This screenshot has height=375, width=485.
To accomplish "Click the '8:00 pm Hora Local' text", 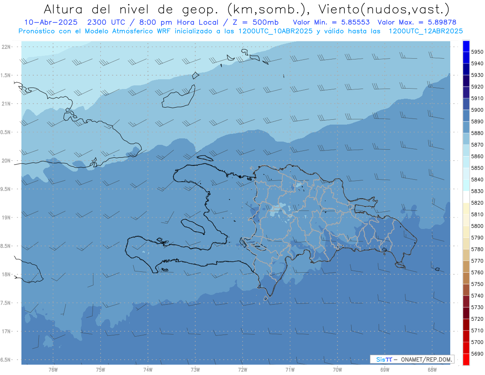I will (x=179, y=22).
